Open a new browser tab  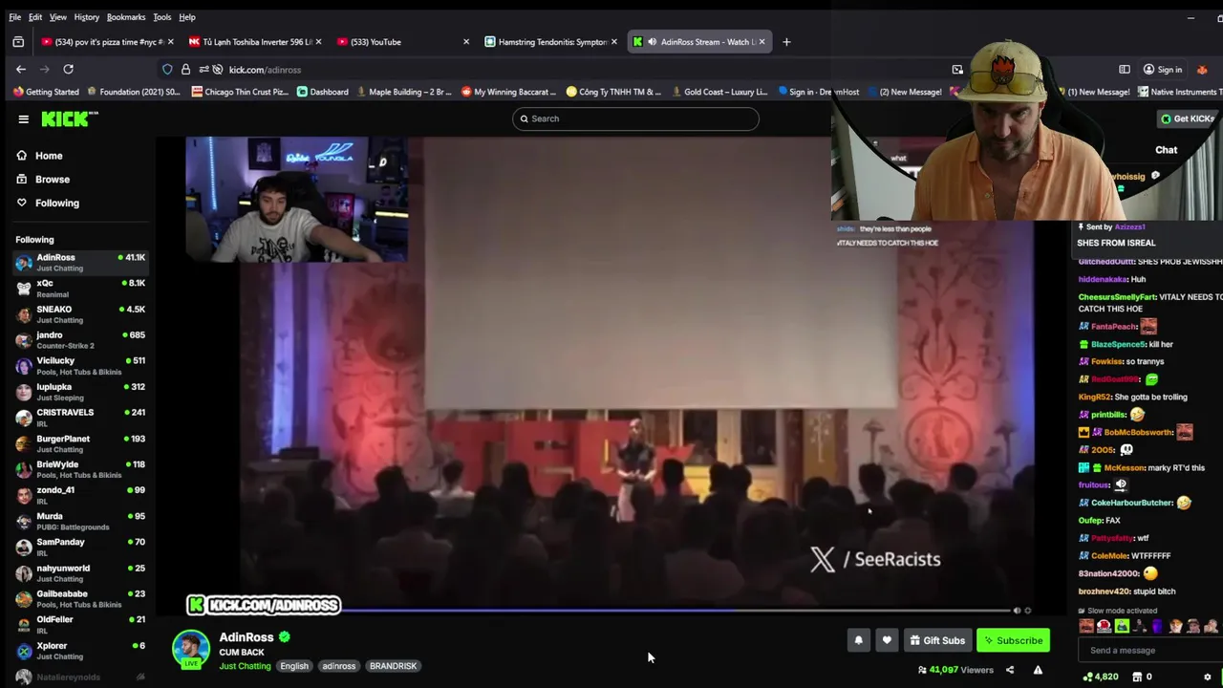pyautogui.click(x=786, y=42)
